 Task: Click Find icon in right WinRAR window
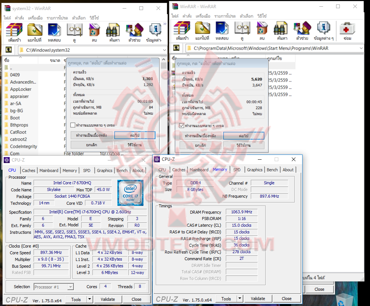coord(282,31)
